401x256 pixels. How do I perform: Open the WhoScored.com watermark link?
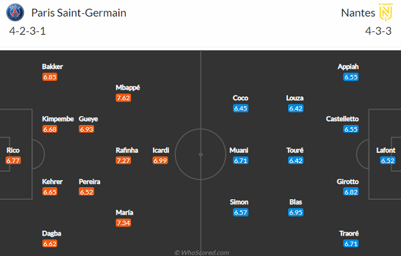point(202,253)
